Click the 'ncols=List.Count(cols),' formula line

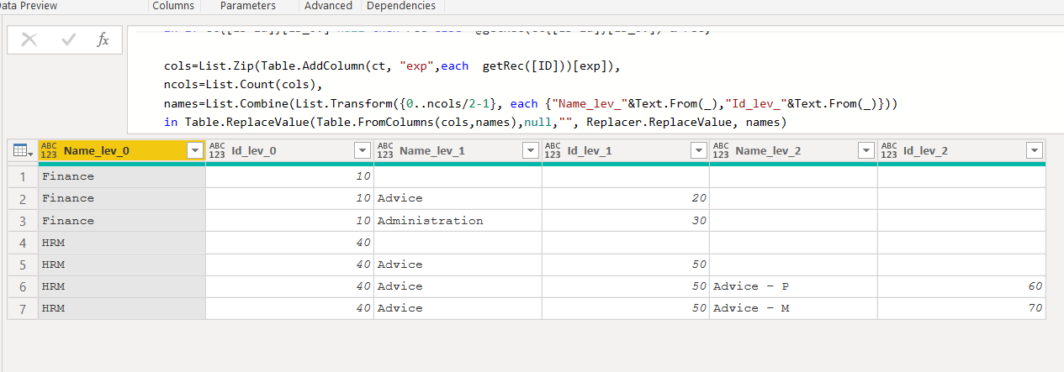coord(244,85)
